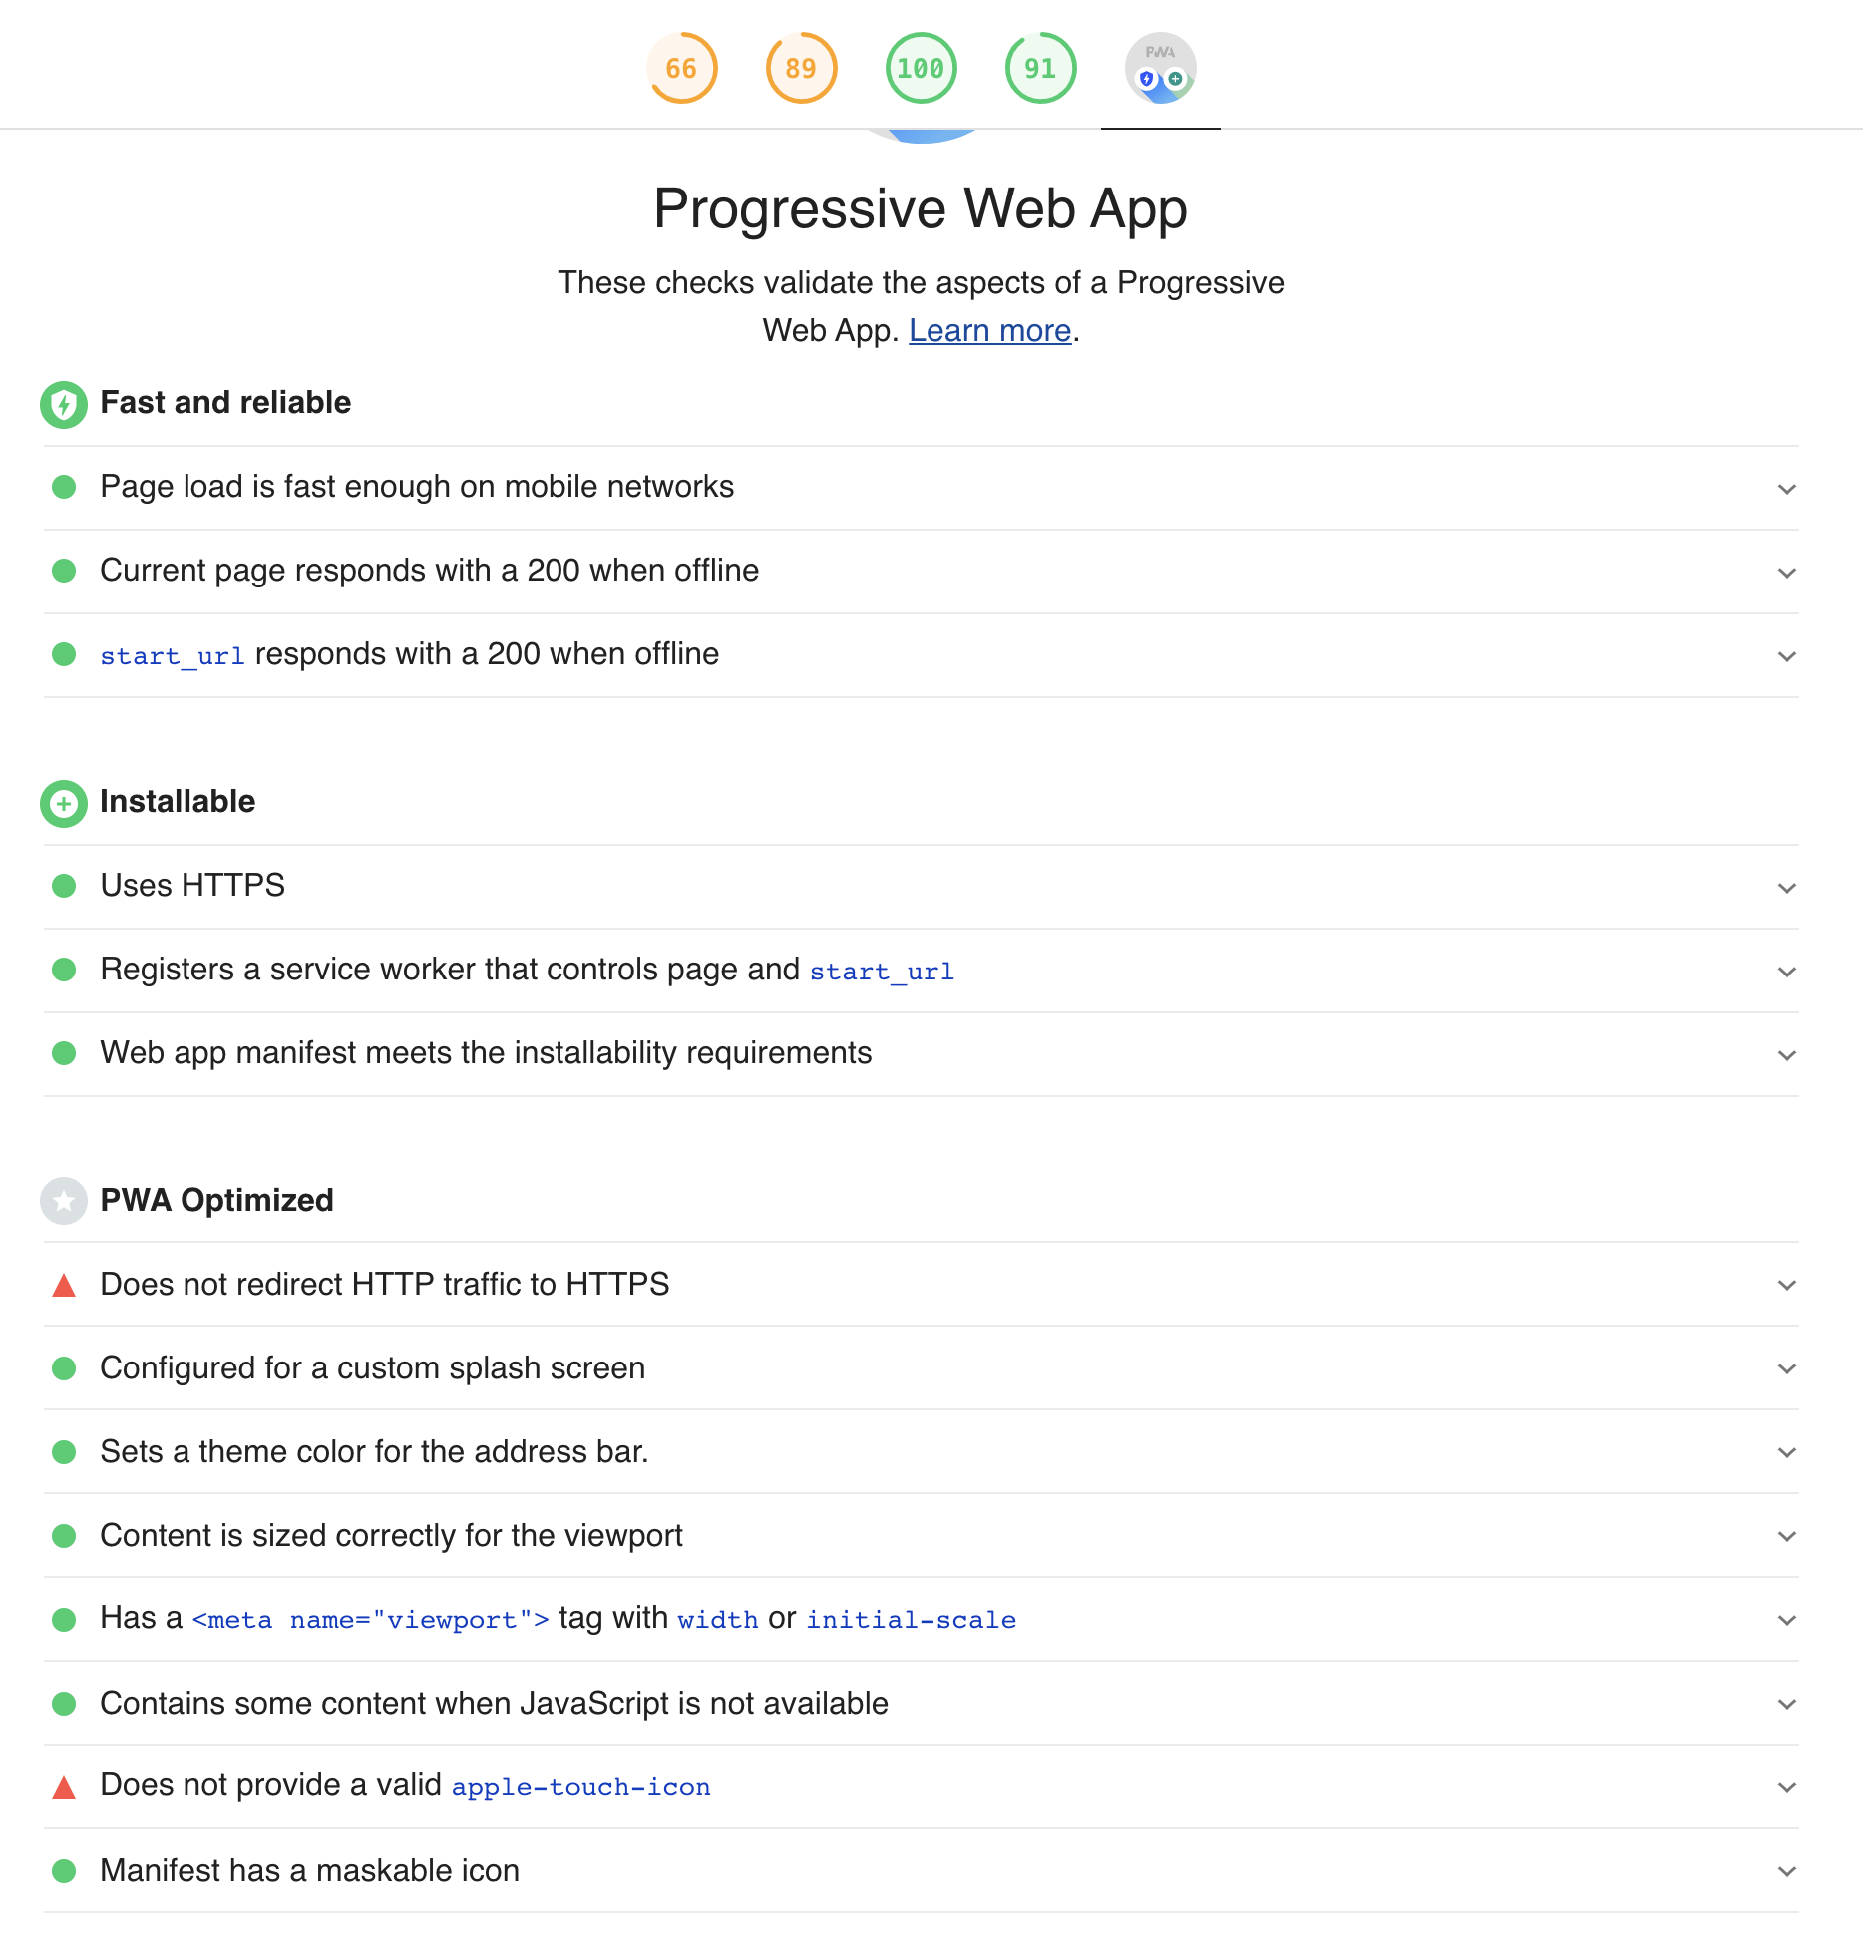
Task: Click 'Content is sized correctly for the viewport'
Action: (391, 1536)
